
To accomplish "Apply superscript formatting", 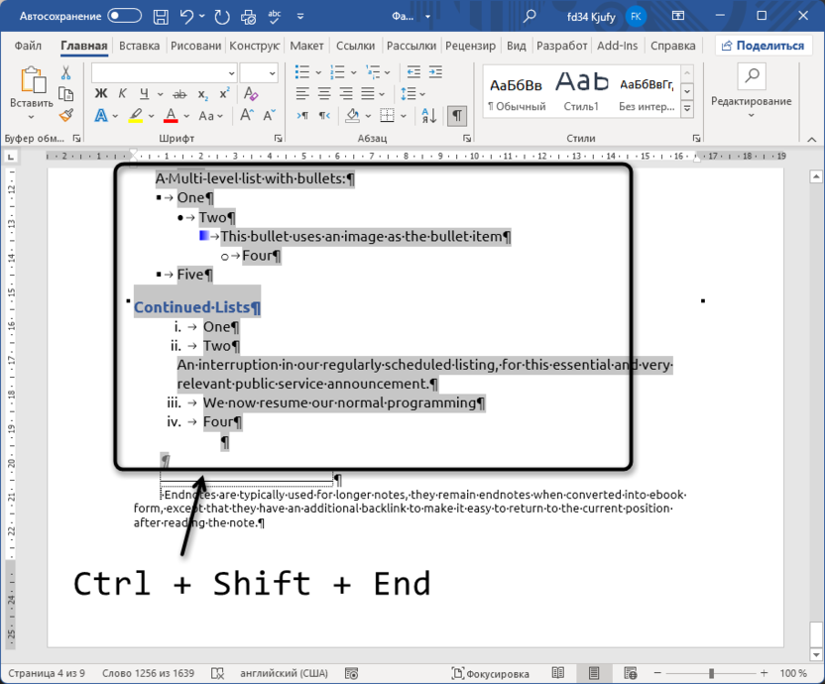I will [x=225, y=94].
